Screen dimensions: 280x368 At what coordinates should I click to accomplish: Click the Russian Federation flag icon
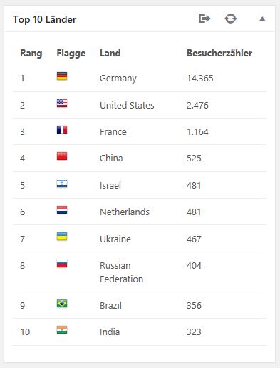[62, 264]
